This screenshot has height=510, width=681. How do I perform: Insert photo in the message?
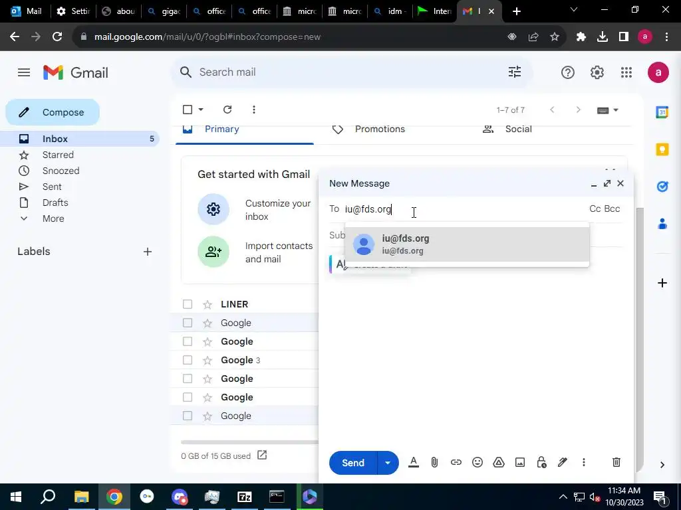pos(520,462)
